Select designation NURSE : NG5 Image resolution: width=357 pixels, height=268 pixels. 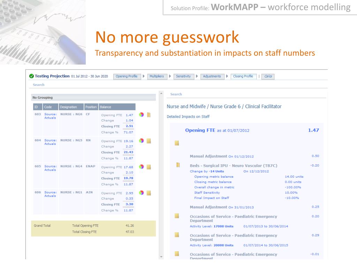[x=71, y=140]
